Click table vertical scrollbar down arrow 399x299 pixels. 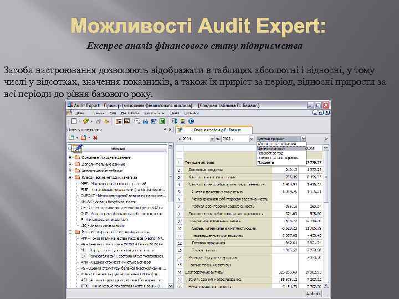click(x=326, y=285)
